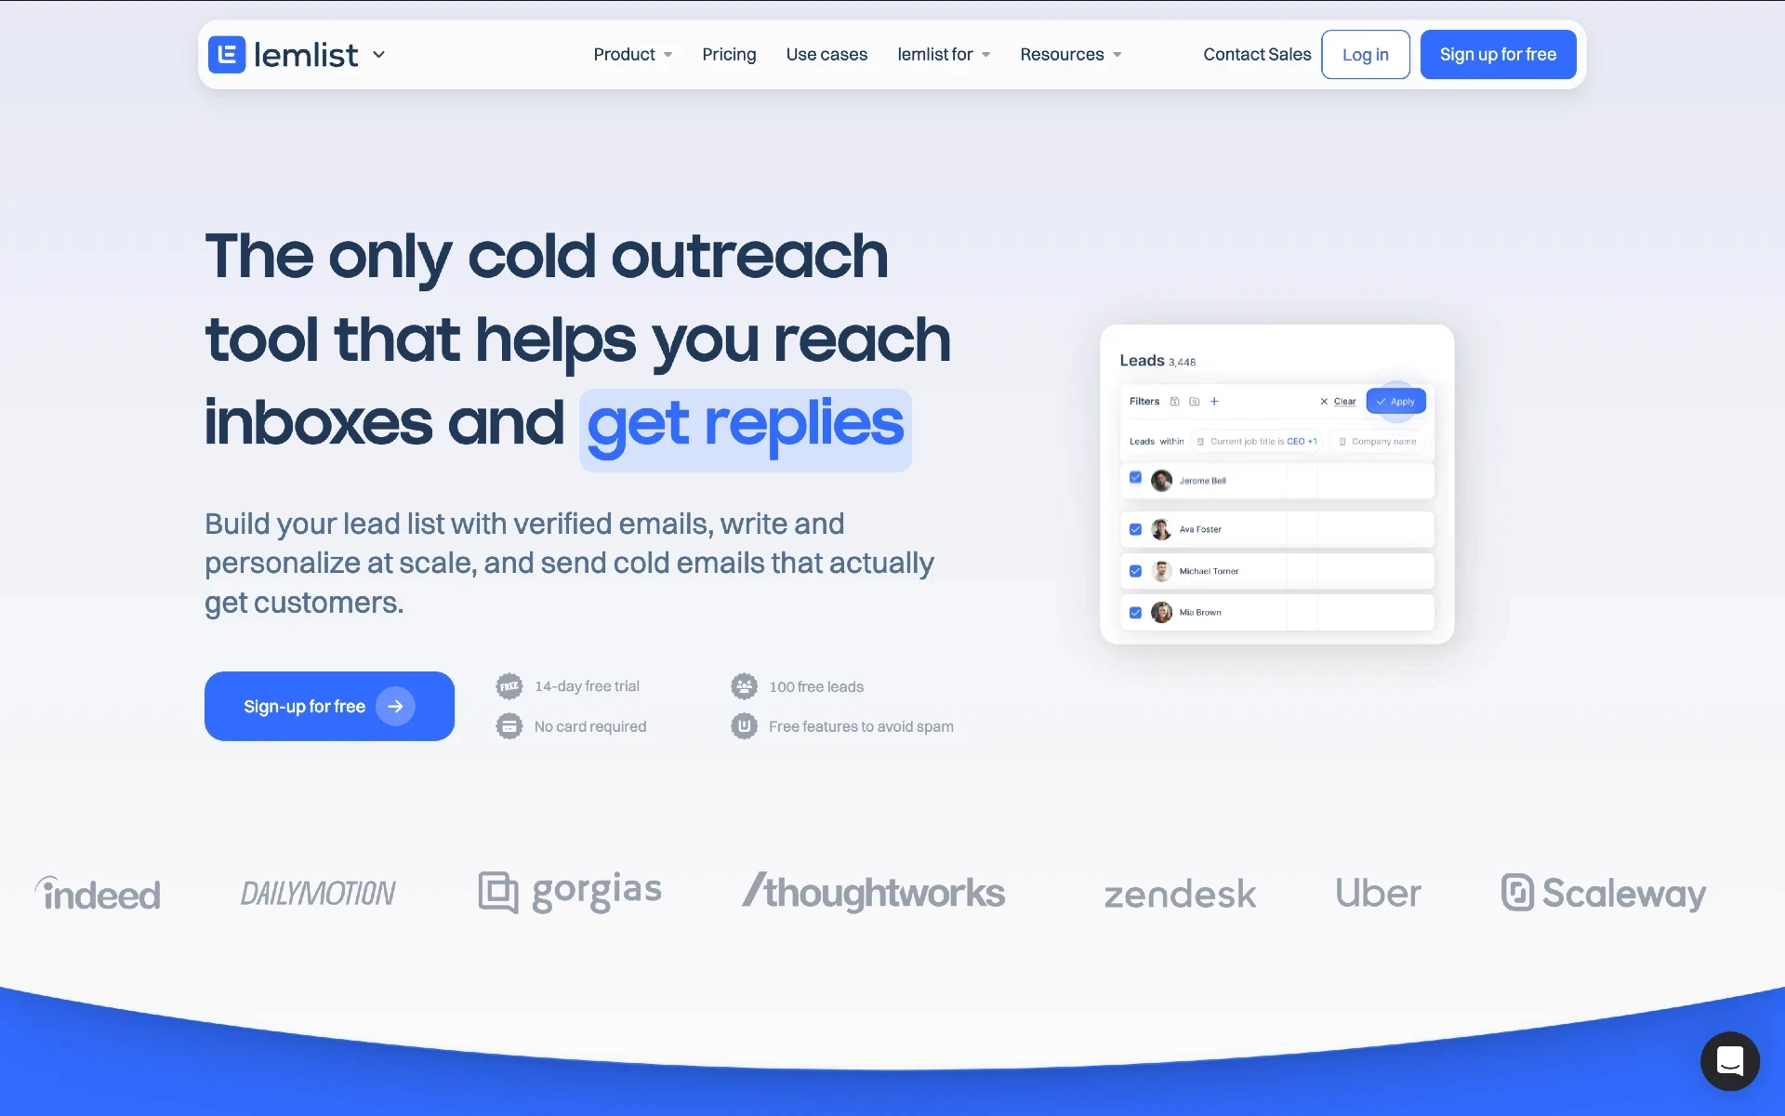Open the Pricing menu item
The width and height of the screenshot is (1785, 1116).
[729, 54]
